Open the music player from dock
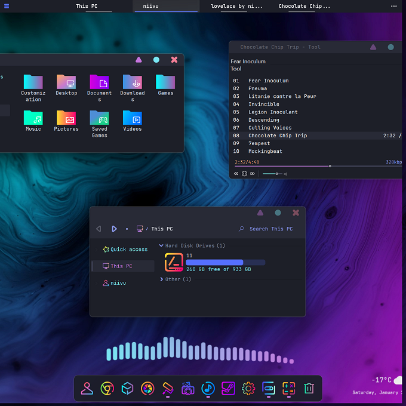The image size is (406, 406). point(208,389)
